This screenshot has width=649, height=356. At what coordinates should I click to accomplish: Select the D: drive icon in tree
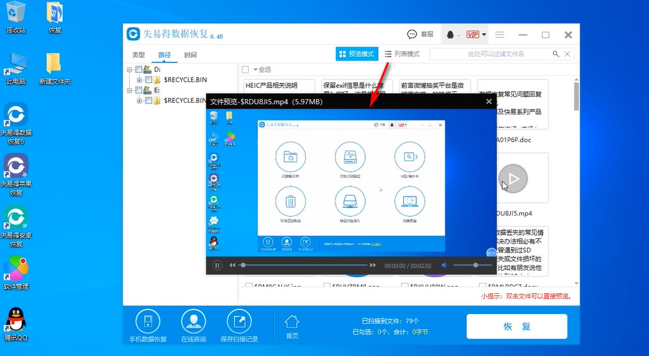tap(147, 69)
